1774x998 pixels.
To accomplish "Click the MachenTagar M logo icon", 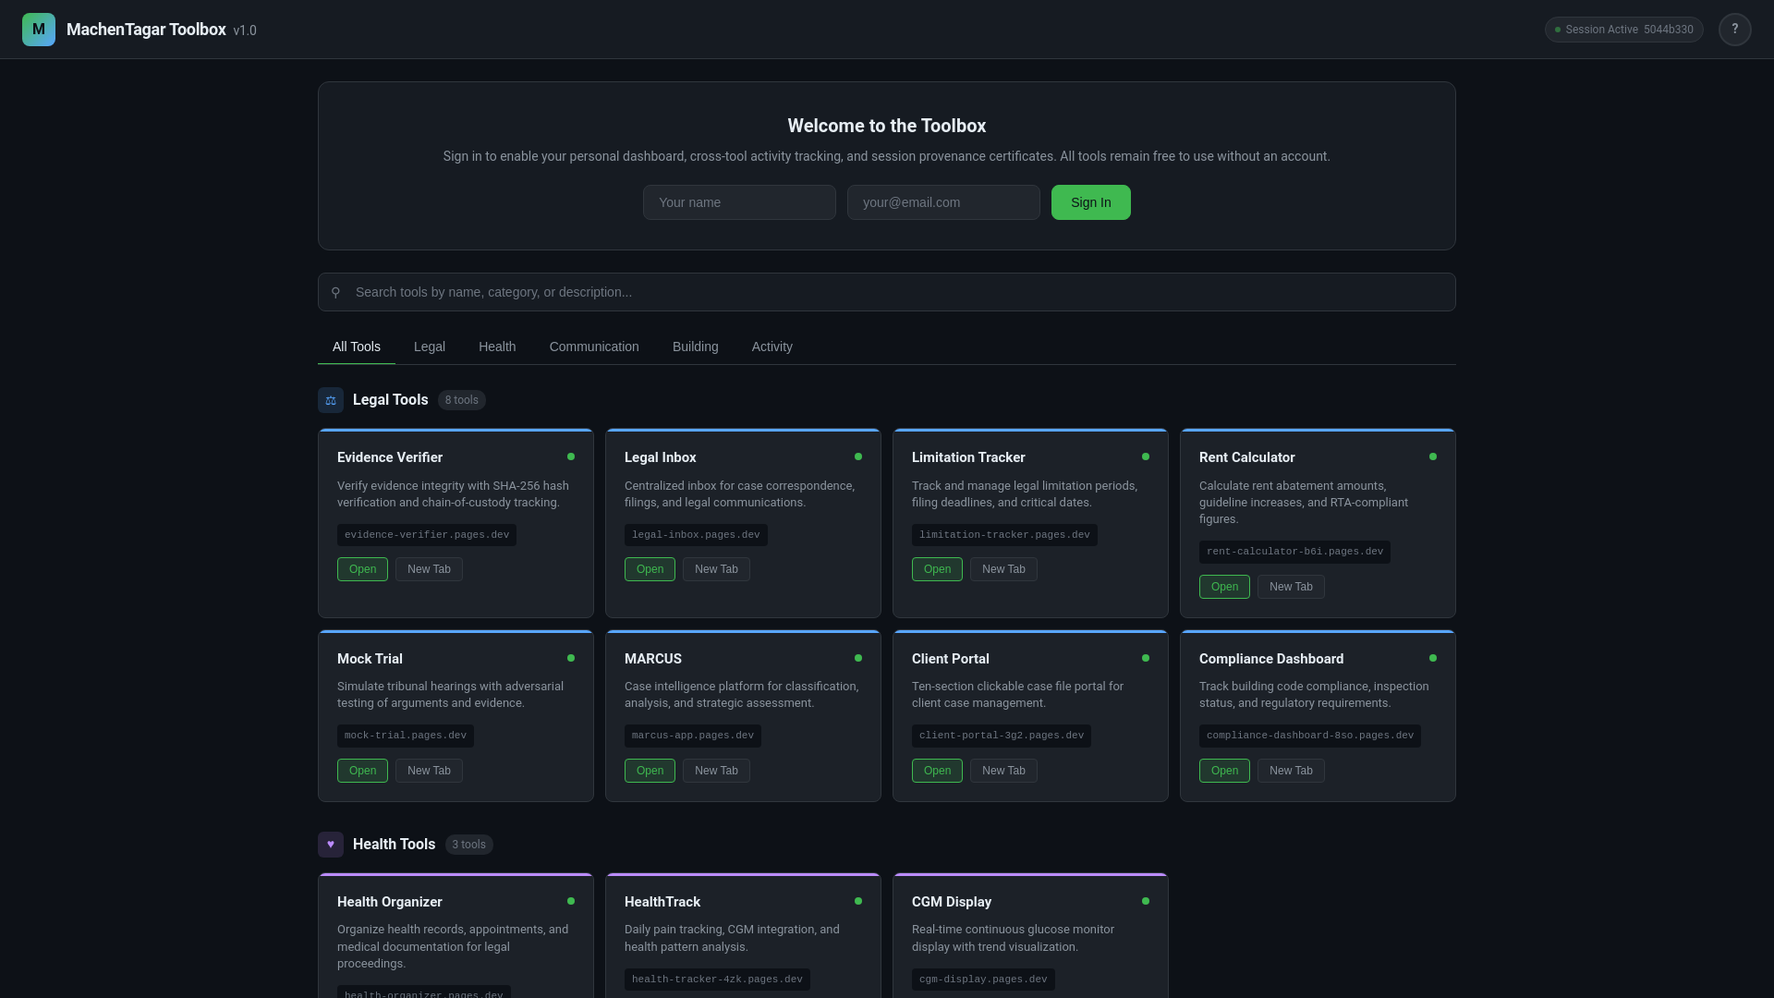I will (x=39, y=30).
